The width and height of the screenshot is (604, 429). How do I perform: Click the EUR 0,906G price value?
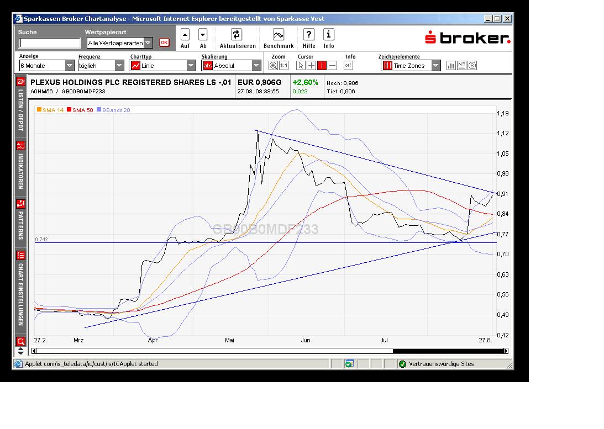[259, 82]
